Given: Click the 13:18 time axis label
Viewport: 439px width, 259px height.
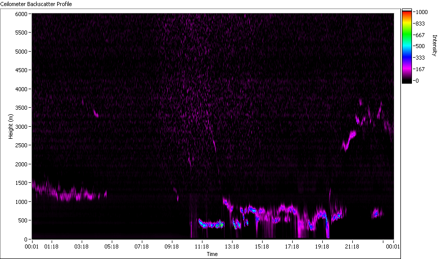Looking at the screenshot, I should [232, 246].
